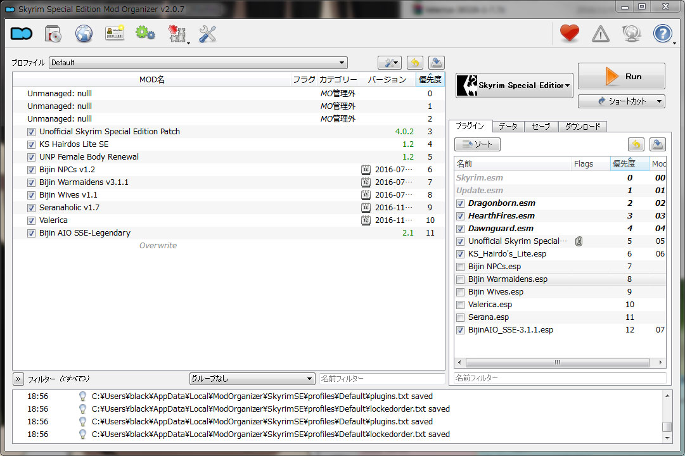The image size is (685, 456).
Task: Open tools puzzle icon dropdown arrow
Action: [x=188, y=43]
